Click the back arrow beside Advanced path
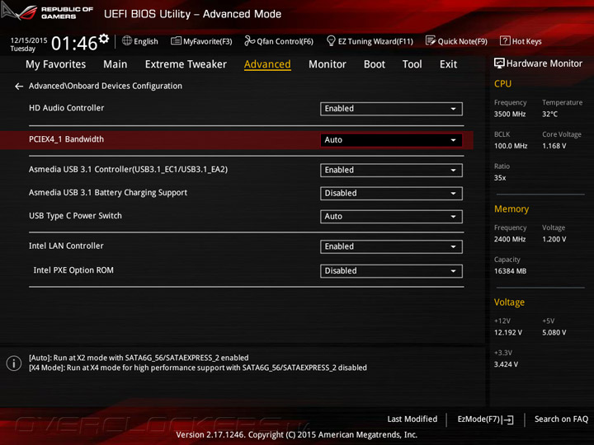This screenshot has width=594, height=445. tap(19, 87)
